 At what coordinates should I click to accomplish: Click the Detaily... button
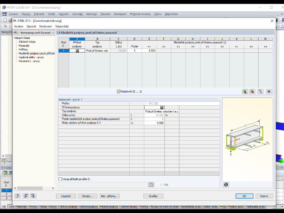pos(88,196)
